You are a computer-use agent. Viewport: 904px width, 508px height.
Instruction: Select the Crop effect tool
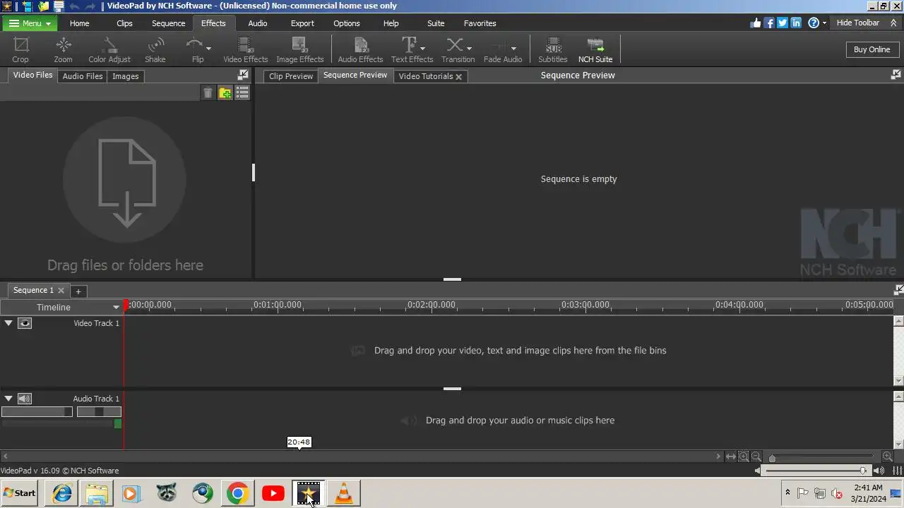[x=20, y=50]
